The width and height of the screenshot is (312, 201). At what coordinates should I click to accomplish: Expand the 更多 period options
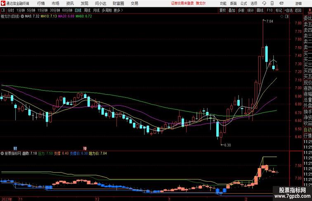pyautogui.click(x=118, y=10)
